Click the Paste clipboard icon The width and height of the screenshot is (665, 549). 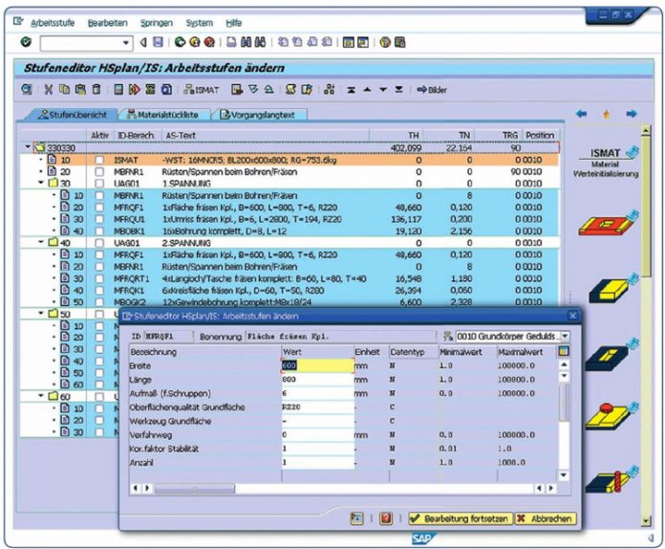pos(80,90)
